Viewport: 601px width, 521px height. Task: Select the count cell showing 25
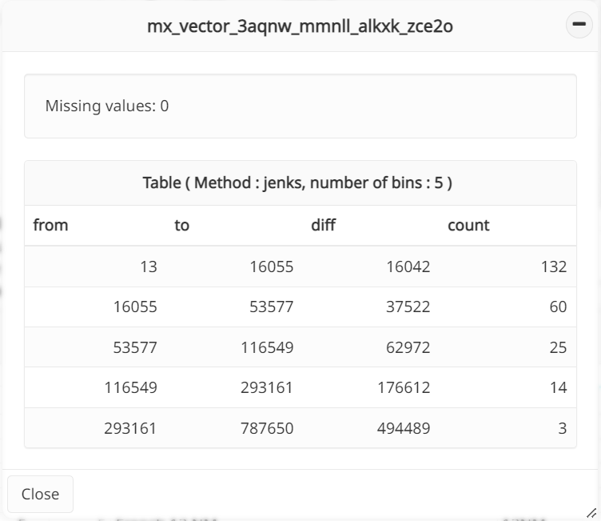coord(558,347)
